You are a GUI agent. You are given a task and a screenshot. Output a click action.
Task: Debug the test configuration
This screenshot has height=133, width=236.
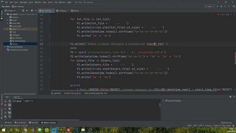[221, 7]
